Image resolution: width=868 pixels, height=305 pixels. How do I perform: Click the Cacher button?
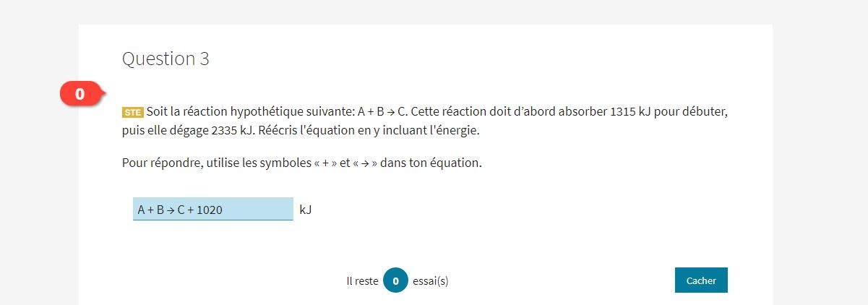click(701, 280)
